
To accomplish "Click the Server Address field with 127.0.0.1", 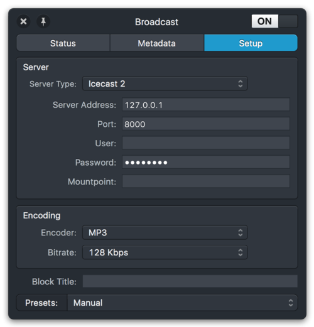I will pos(206,105).
